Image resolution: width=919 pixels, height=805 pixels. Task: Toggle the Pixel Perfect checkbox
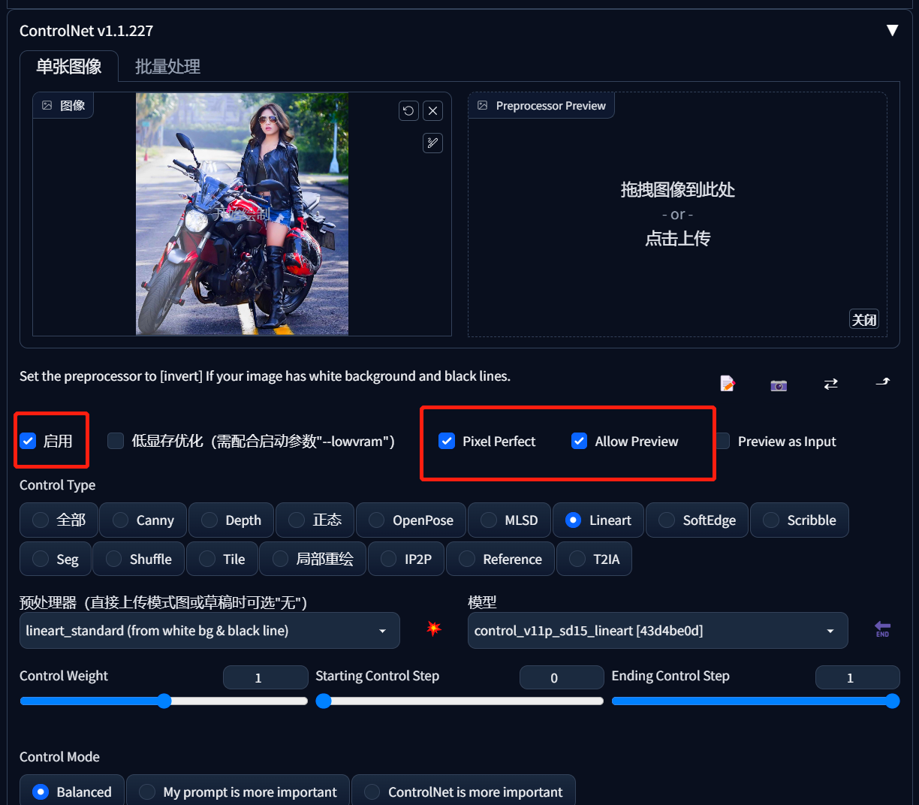(447, 441)
